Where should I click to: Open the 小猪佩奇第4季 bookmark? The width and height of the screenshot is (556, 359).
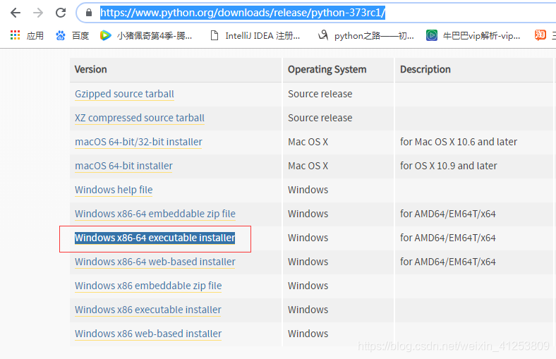coord(155,36)
